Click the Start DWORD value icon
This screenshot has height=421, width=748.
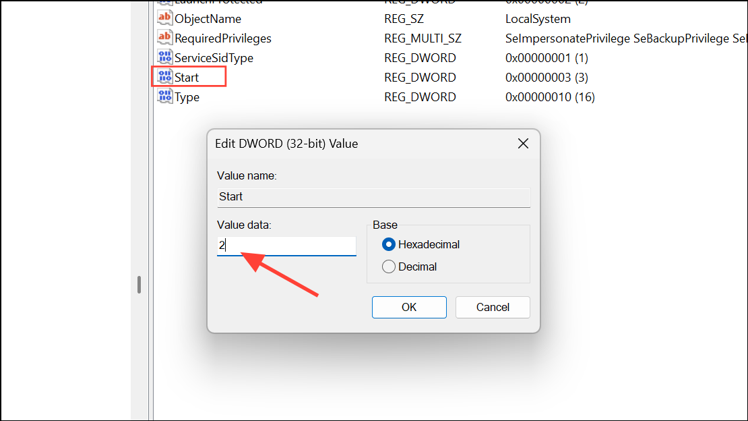point(164,77)
